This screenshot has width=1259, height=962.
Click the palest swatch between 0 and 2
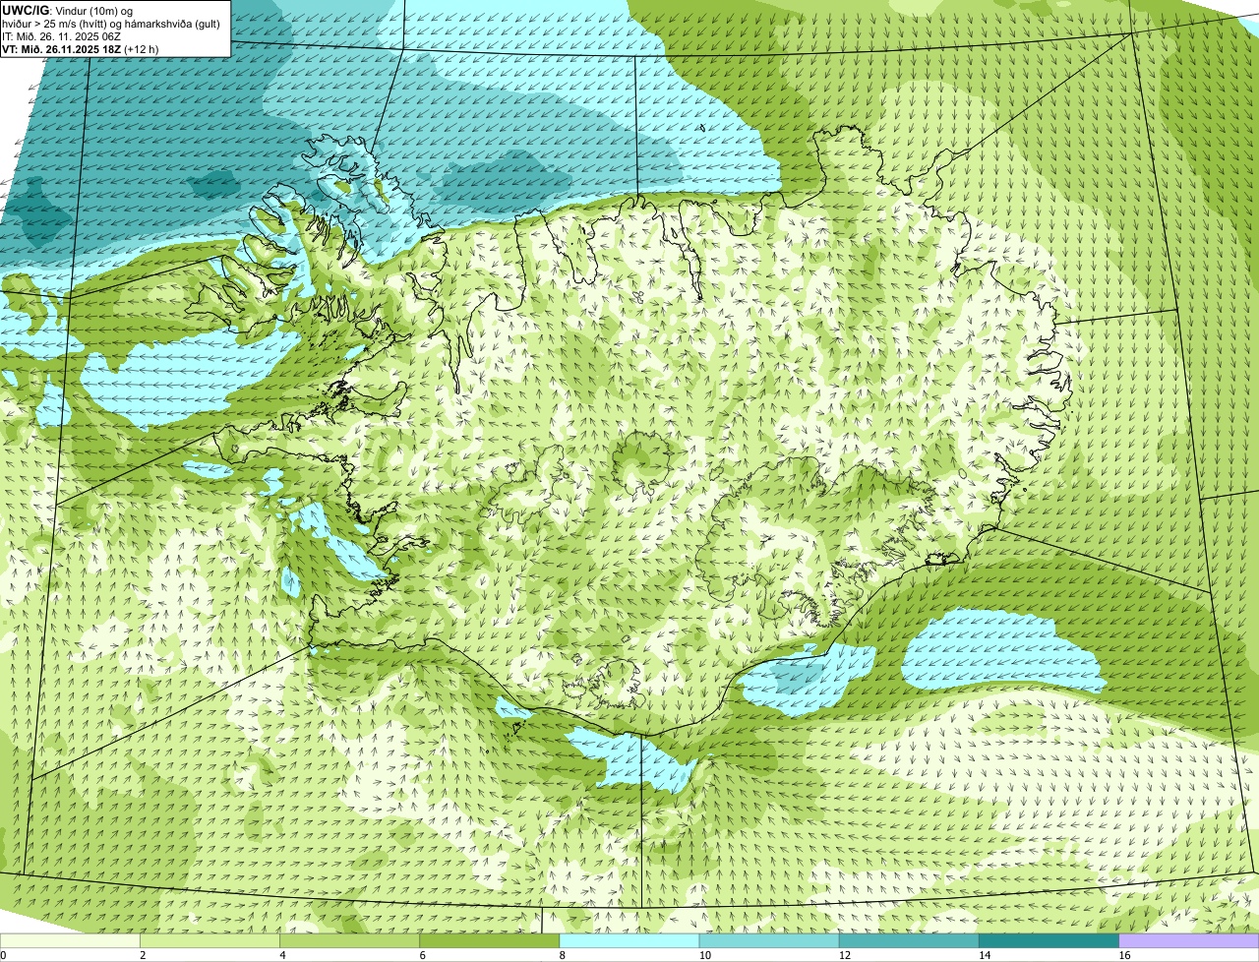(70, 941)
